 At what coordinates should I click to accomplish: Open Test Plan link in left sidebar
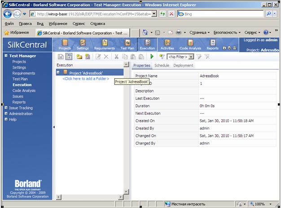(x=20, y=79)
